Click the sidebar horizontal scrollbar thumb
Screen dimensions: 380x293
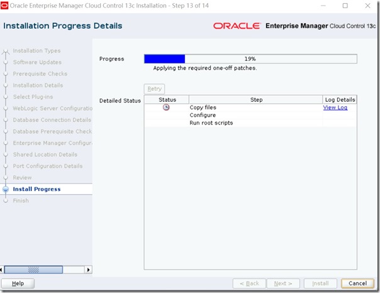click(x=33, y=270)
